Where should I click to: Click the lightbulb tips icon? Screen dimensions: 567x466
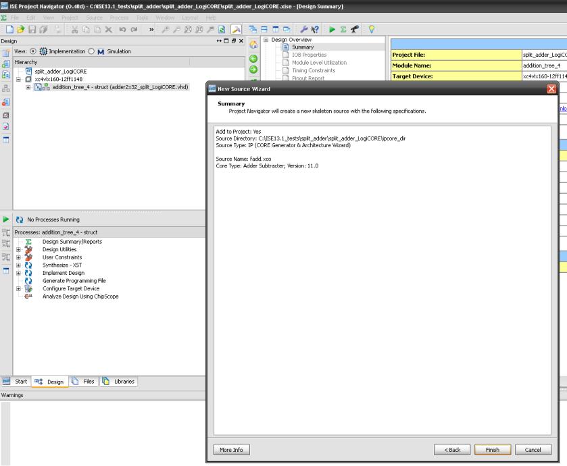(x=372, y=29)
